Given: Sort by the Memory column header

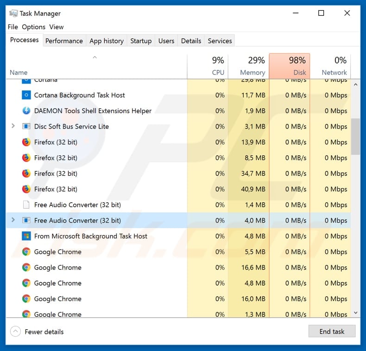Looking at the screenshot, I should (249, 67).
